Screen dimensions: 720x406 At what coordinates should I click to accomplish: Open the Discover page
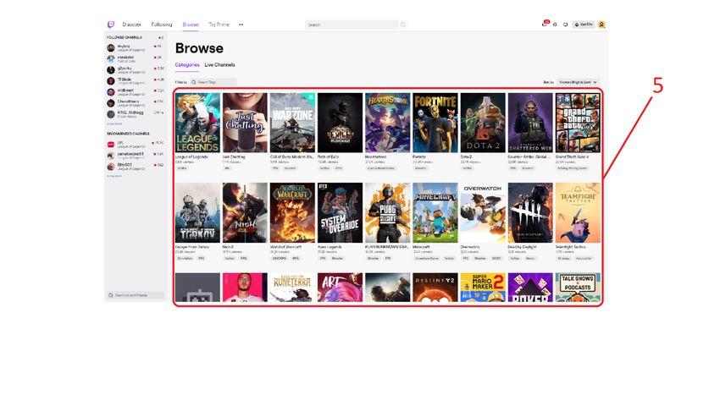click(131, 25)
